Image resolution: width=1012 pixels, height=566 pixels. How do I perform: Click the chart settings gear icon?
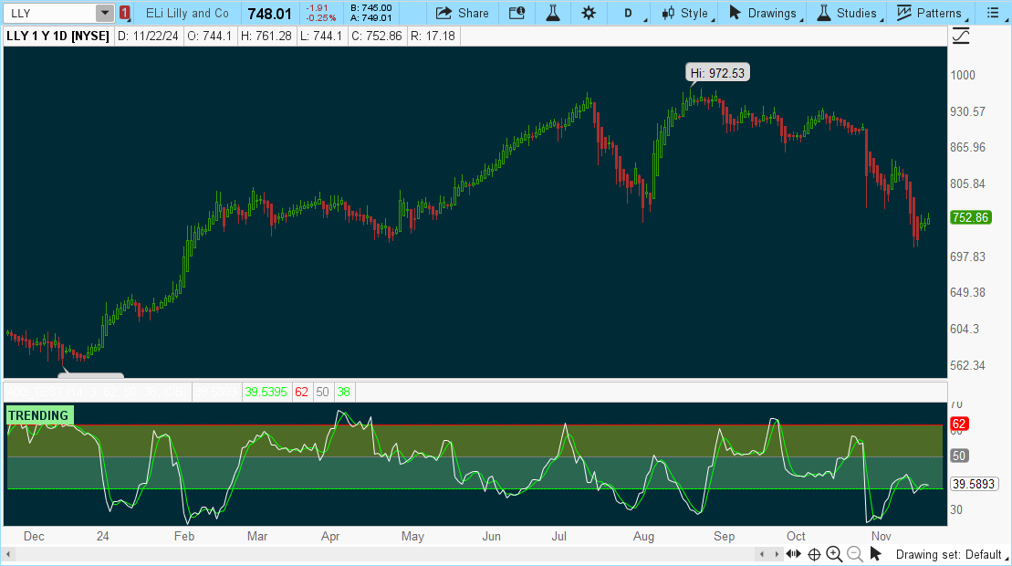pyautogui.click(x=589, y=13)
